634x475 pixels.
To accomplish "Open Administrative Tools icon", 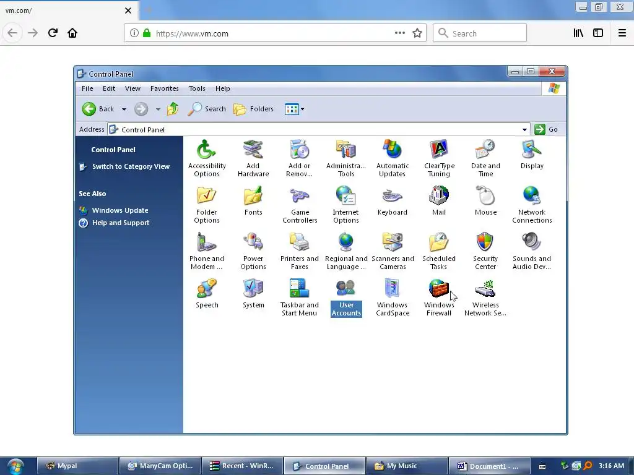I will (346, 158).
